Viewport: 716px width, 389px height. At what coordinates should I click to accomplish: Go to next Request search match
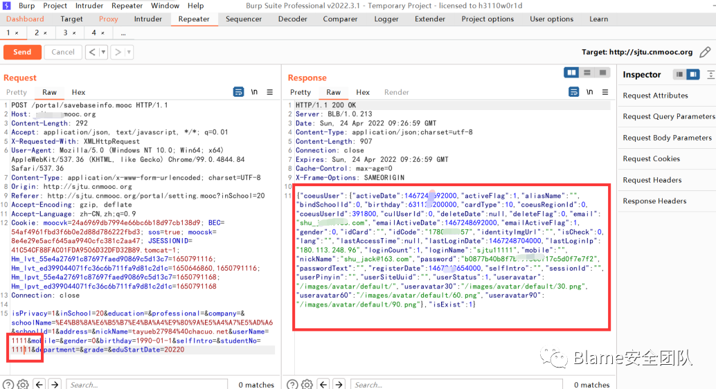(x=55, y=384)
